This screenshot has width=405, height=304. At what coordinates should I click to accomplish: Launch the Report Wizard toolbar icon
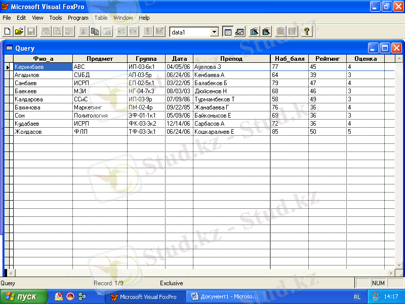coord(266,31)
